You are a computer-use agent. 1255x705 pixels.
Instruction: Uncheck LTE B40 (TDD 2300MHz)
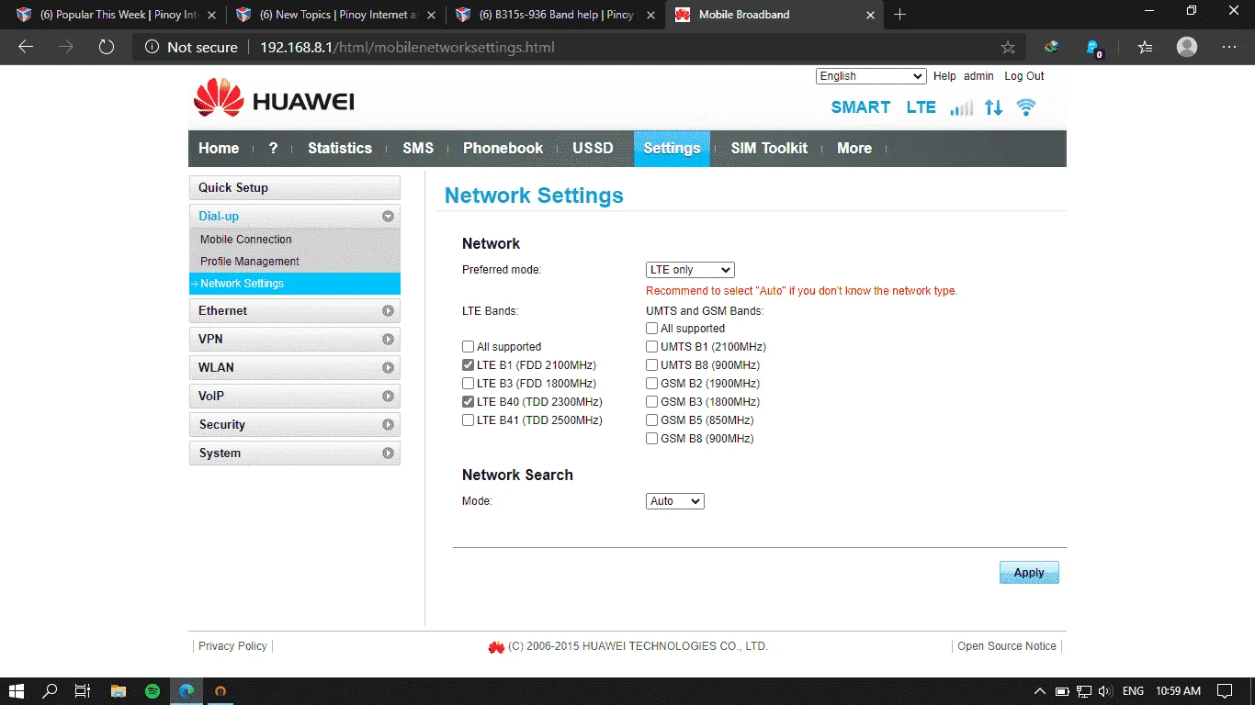(469, 402)
